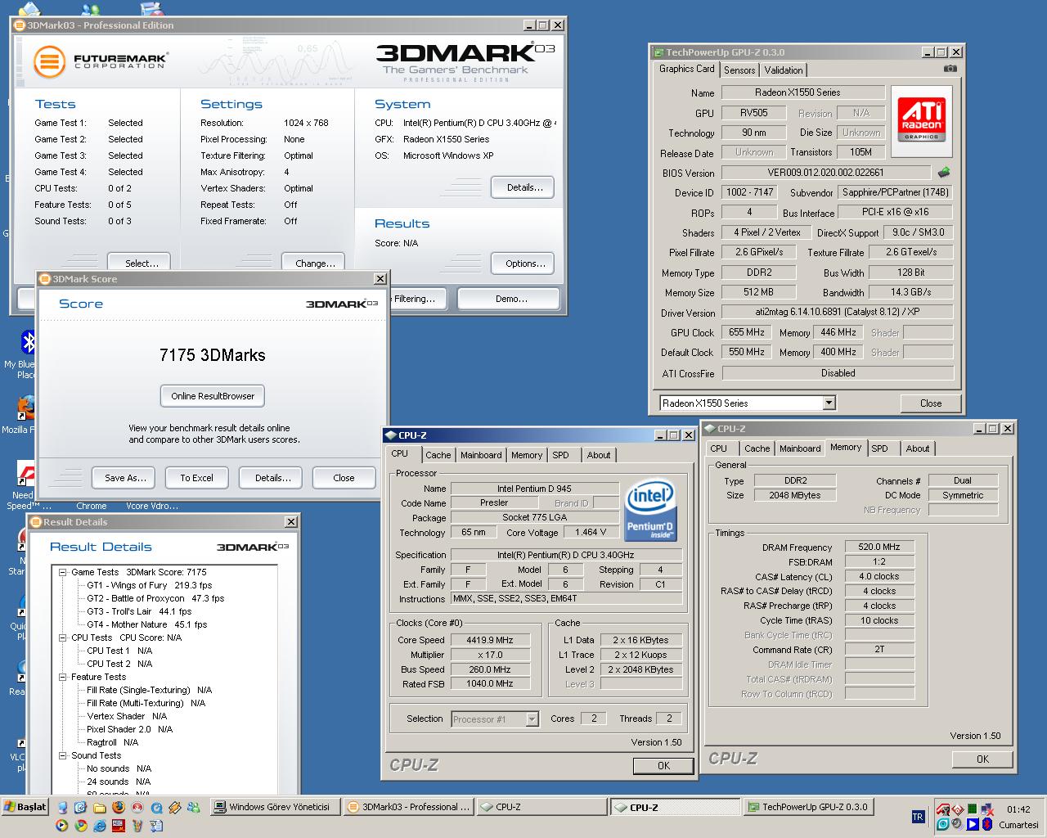Open the volume speaker tray icon
The image size is (1047, 838).
coord(957,824)
